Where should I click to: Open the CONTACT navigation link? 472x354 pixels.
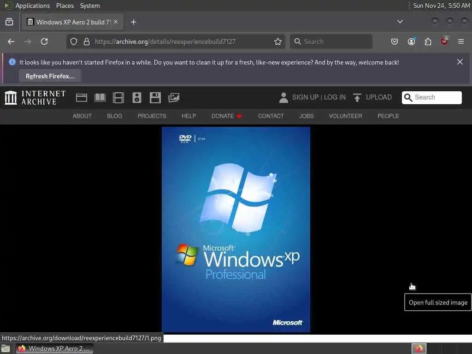(x=271, y=116)
